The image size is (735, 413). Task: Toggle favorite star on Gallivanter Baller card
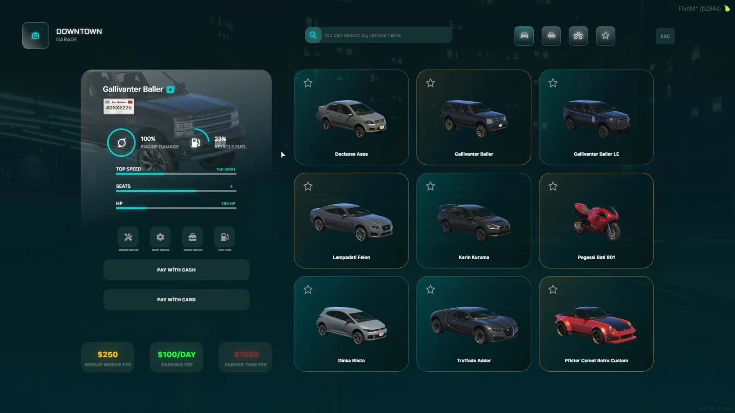[431, 83]
